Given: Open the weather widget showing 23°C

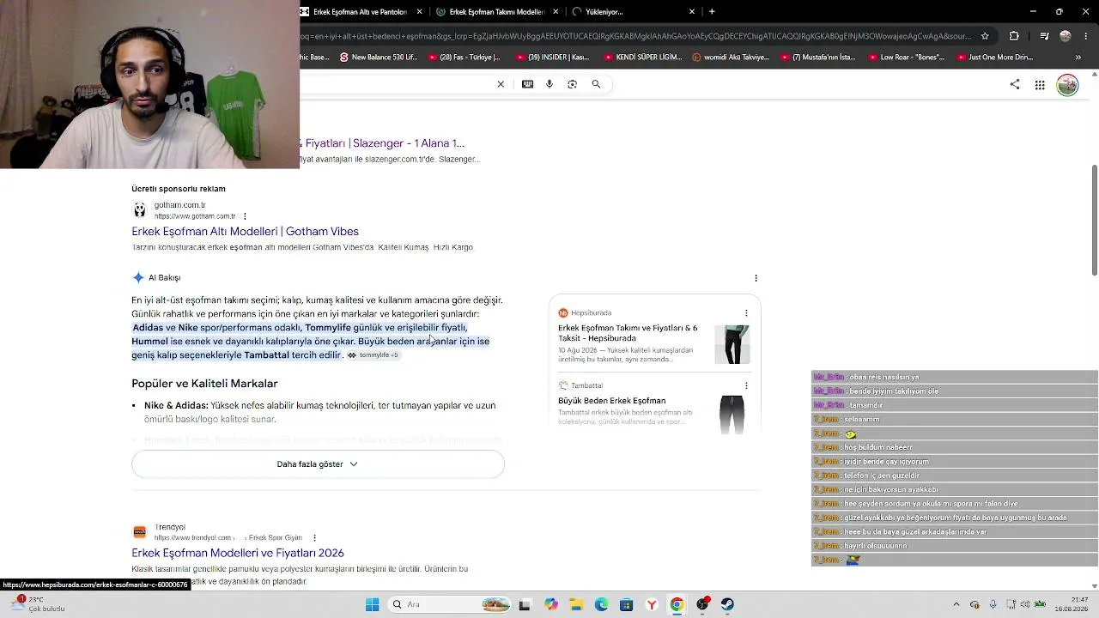Looking at the screenshot, I should (36, 604).
